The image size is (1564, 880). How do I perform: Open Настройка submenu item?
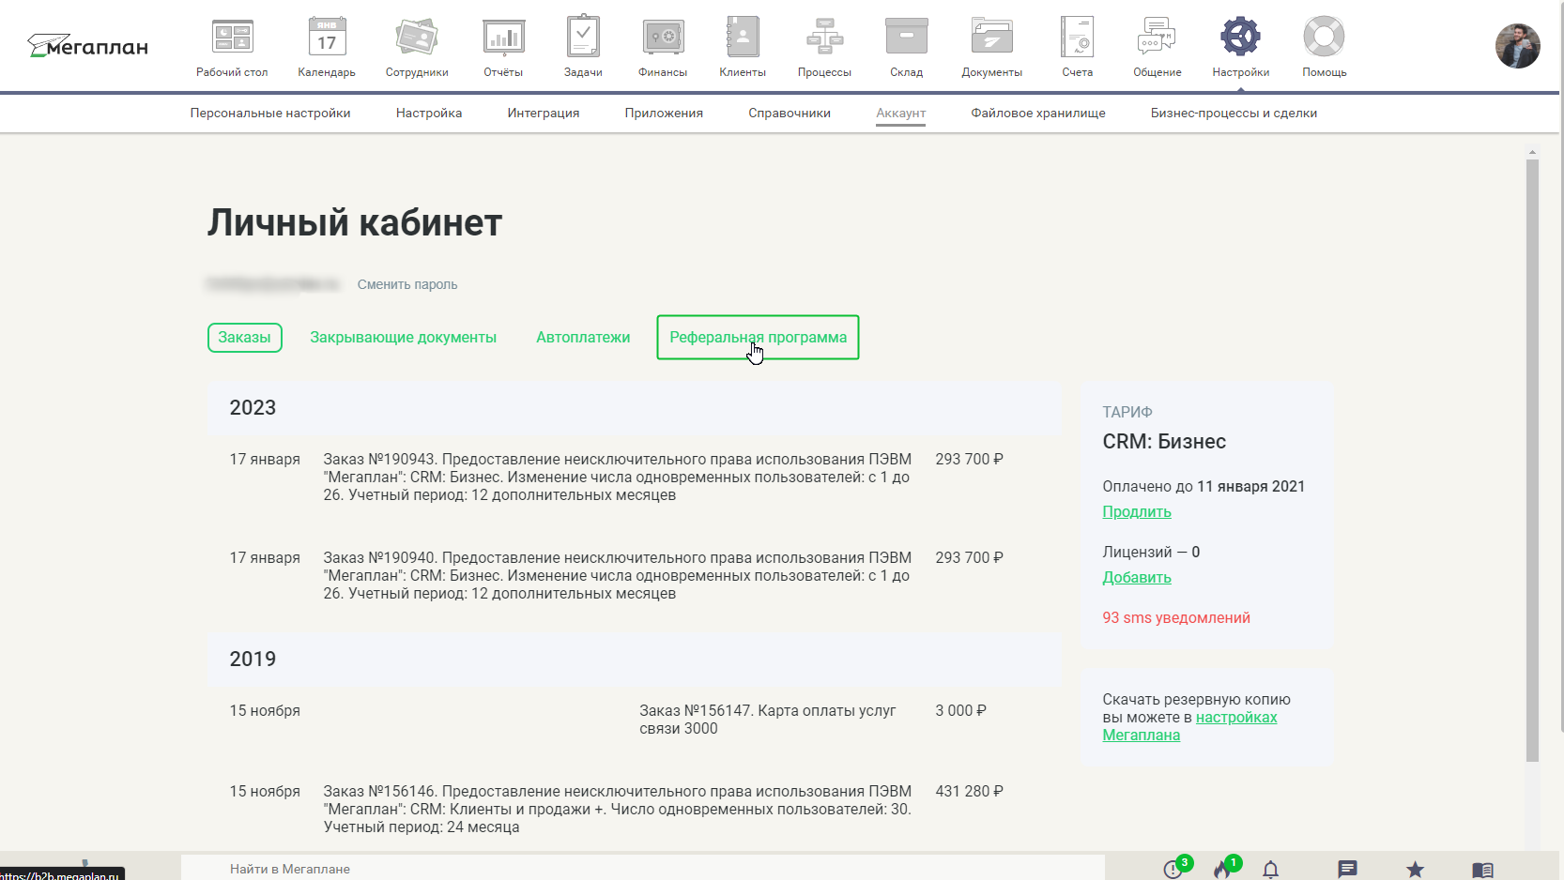coord(429,113)
